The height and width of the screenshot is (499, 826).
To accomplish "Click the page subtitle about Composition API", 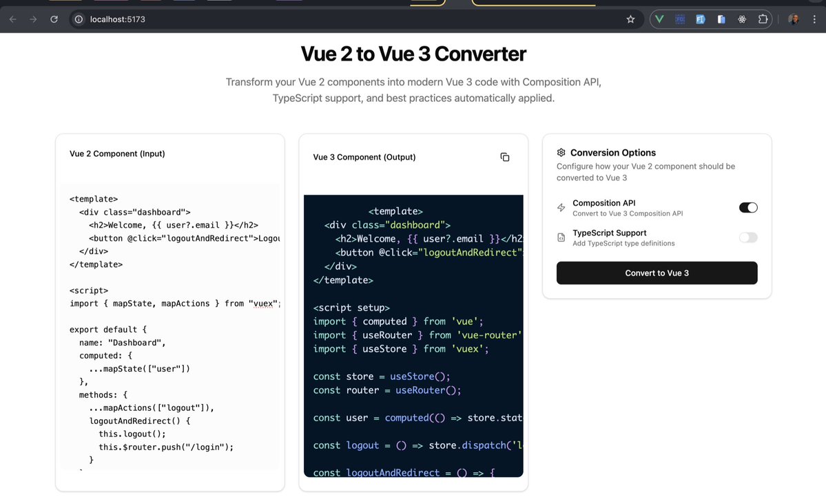I will coord(413,90).
